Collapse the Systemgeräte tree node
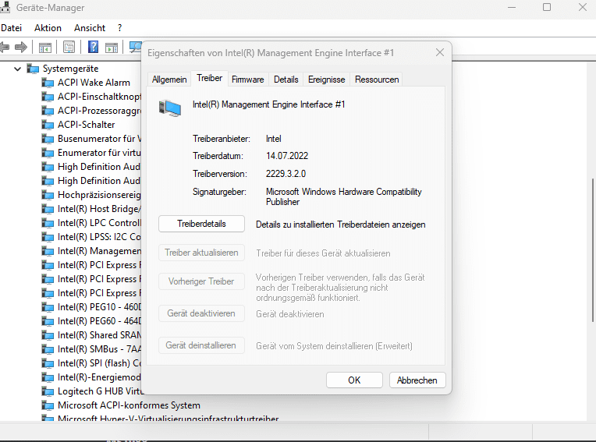596x442 pixels. (17, 69)
